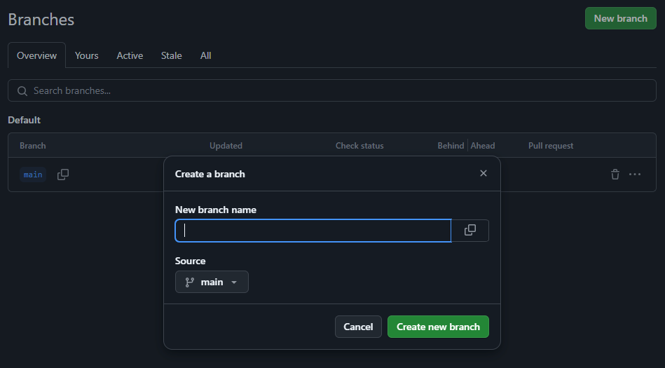Open the main branch link
Image resolution: width=665 pixels, height=368 pixels.
click(33, 175)
